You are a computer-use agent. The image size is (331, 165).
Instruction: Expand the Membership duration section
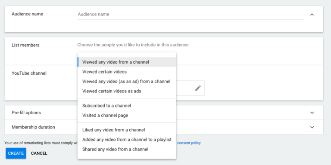(312, 127)
